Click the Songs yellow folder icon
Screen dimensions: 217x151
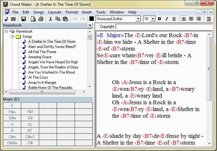click(x=18, y=36)
